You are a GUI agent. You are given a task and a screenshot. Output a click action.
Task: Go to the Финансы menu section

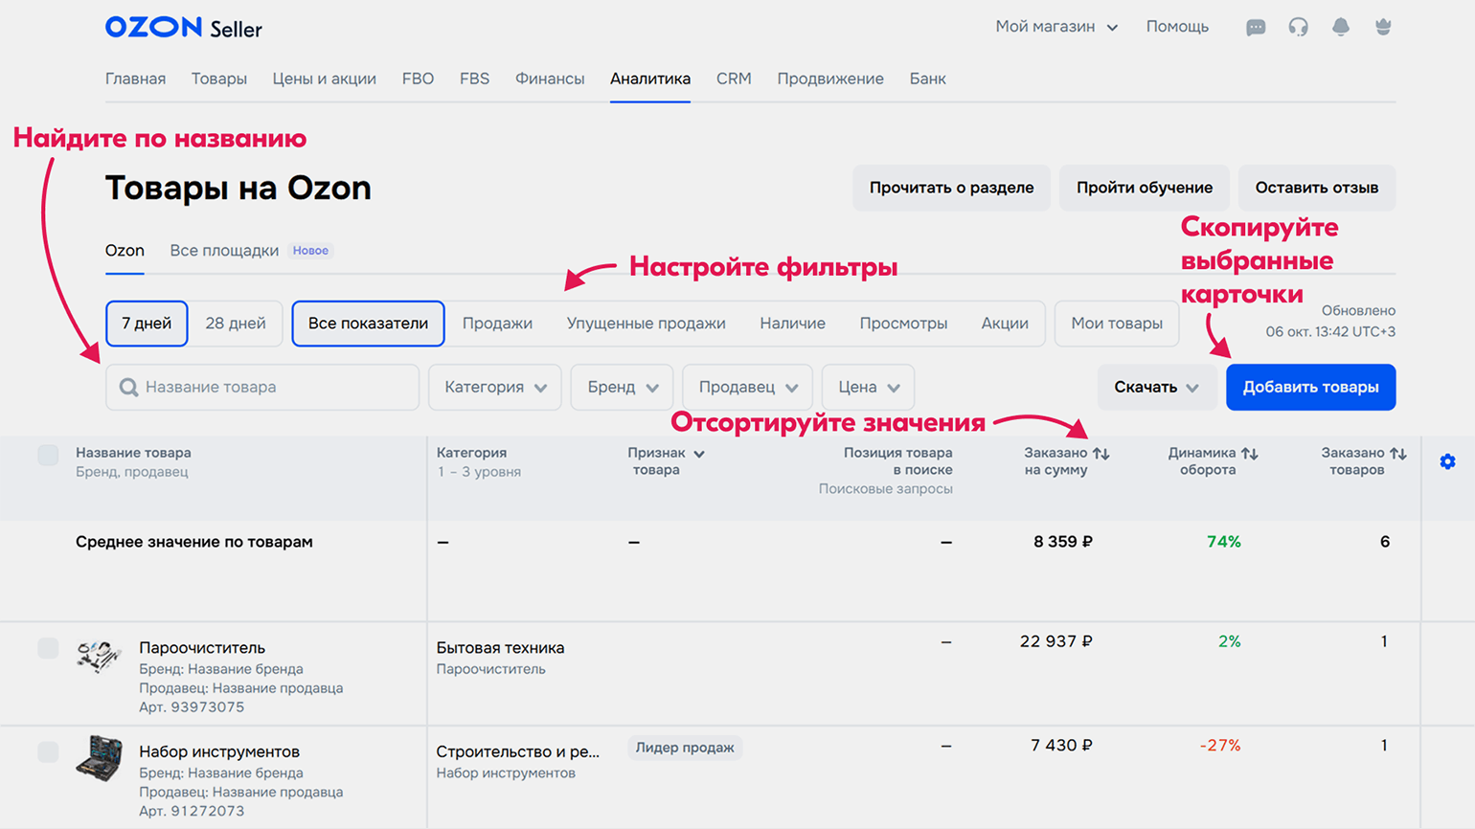click(x=549, y=79)
